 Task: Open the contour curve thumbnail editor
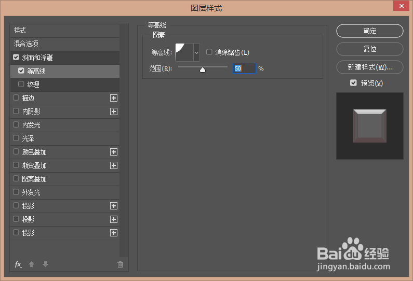point(184,52)
